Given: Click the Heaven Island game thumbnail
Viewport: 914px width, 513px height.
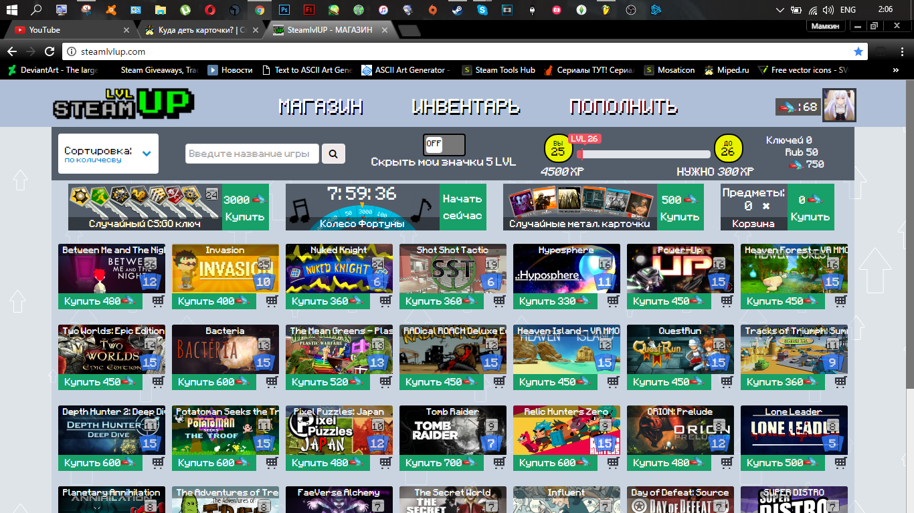Looking at the screenshot, I should pyautogui.click(x=567, y=349).
